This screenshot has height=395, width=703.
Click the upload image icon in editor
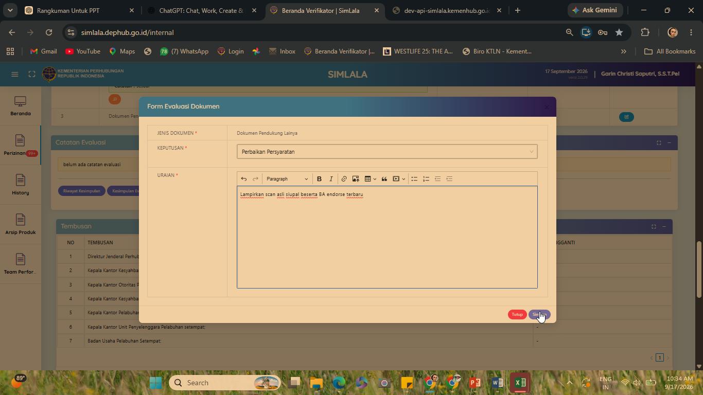coord(356,179)
